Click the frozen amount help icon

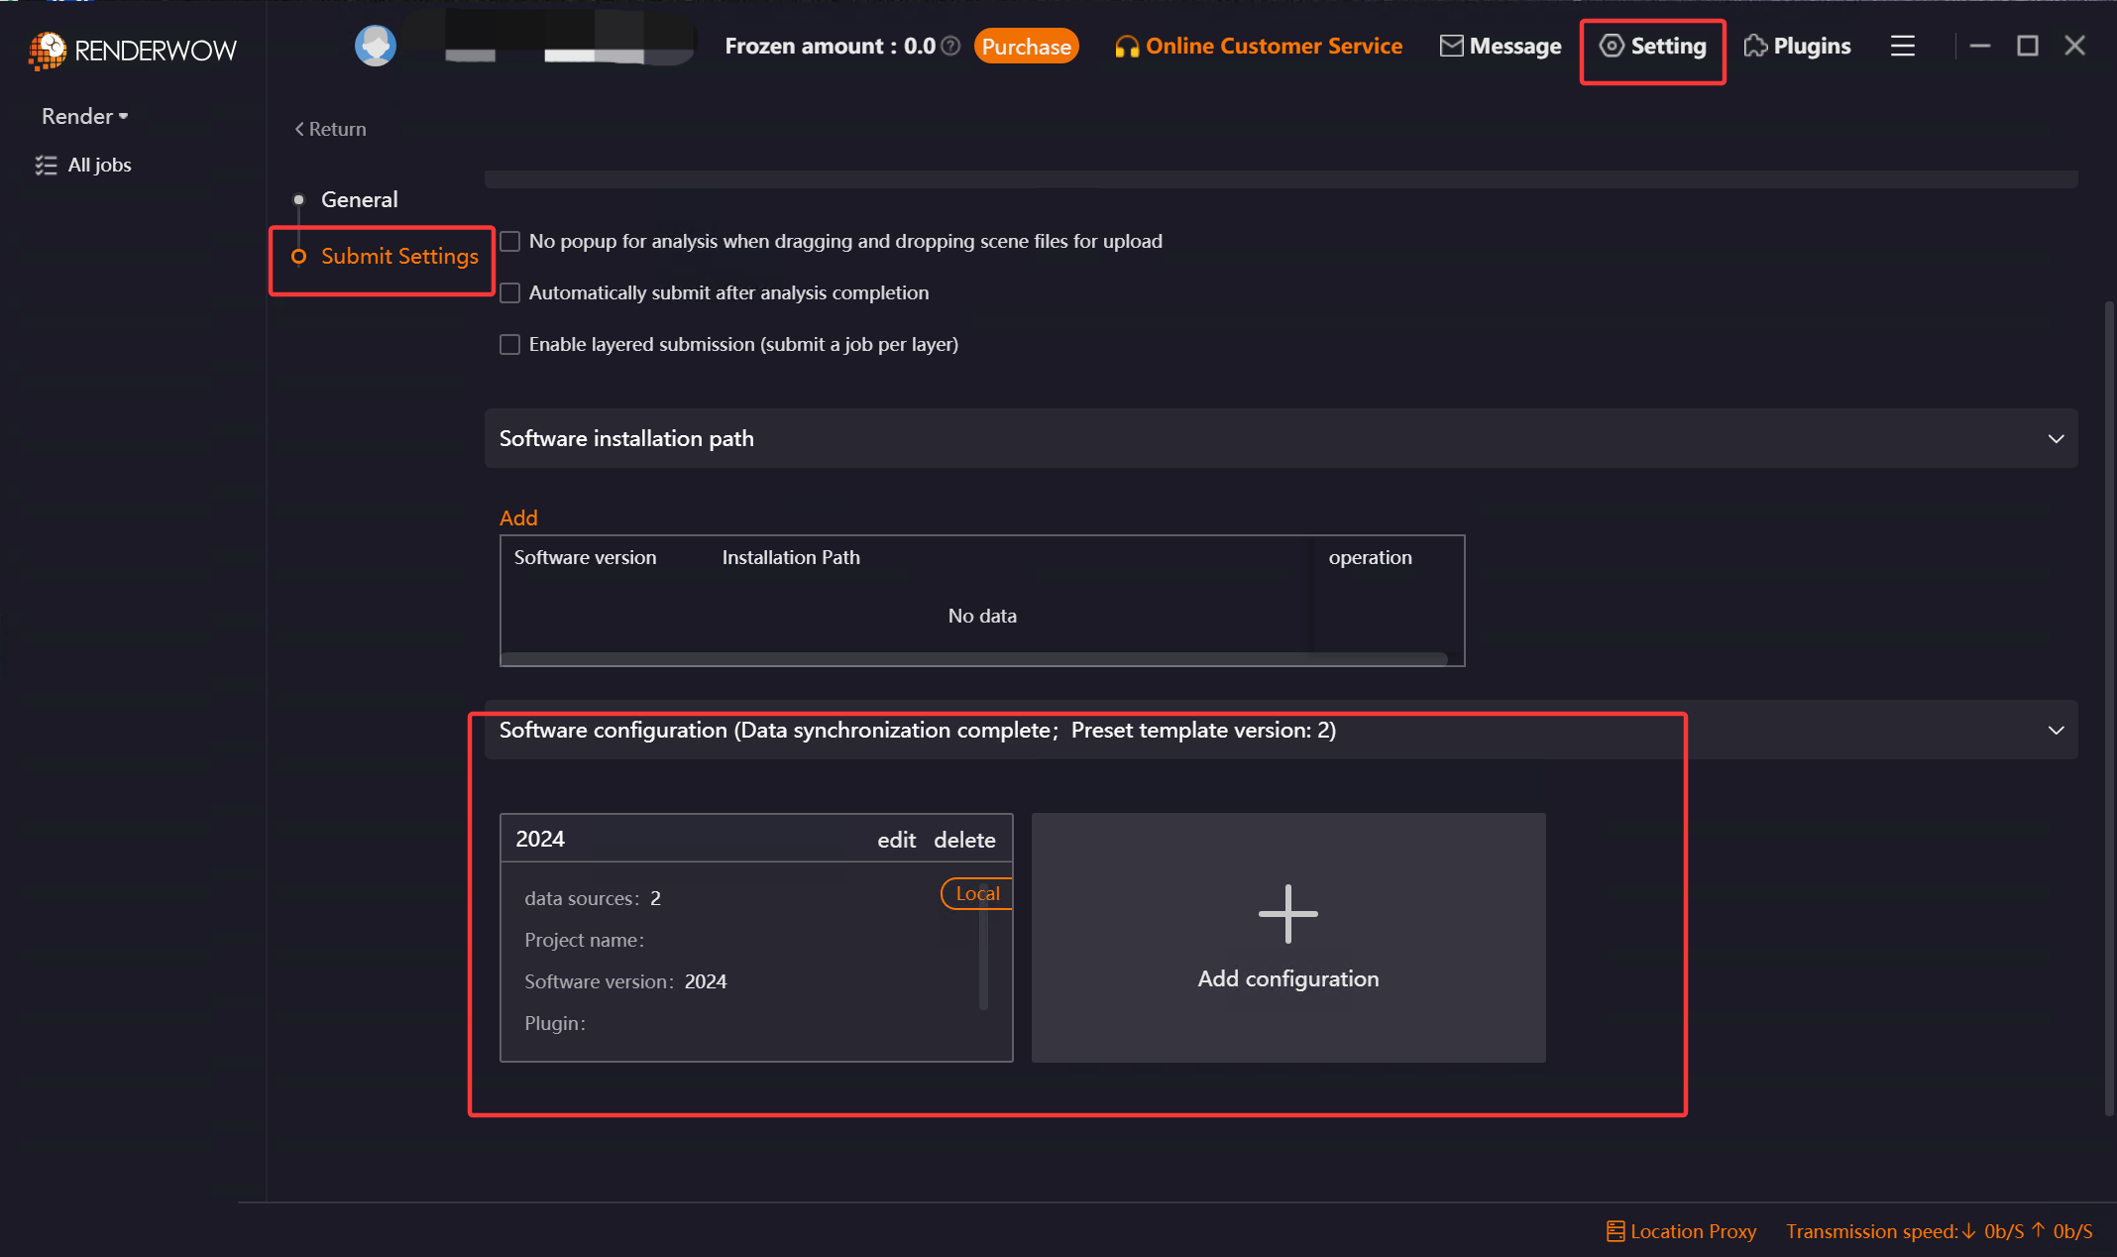[x=950, y=46]
